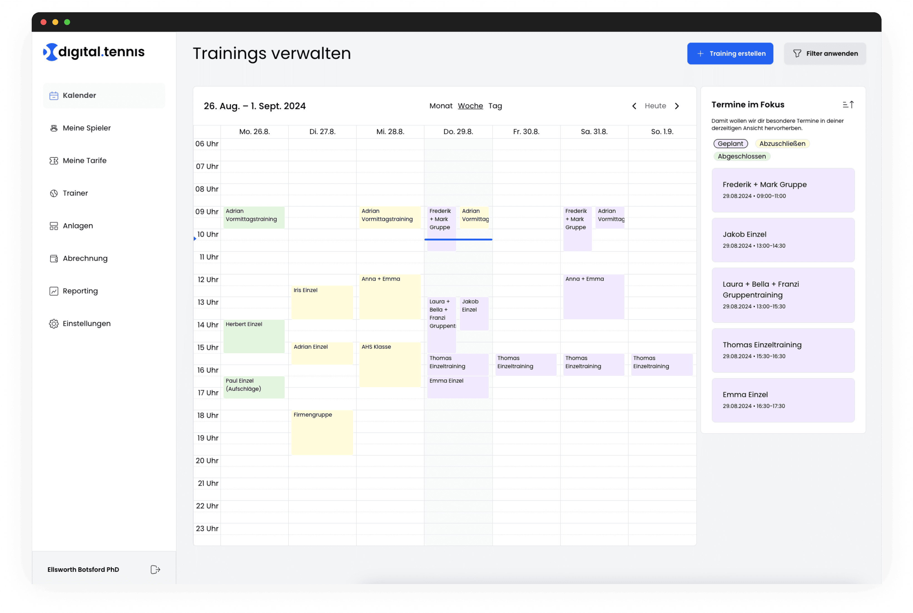Screen dimensions: 913x613
Task: Open the Reporting sidebar entry
Action: (104, 291)
